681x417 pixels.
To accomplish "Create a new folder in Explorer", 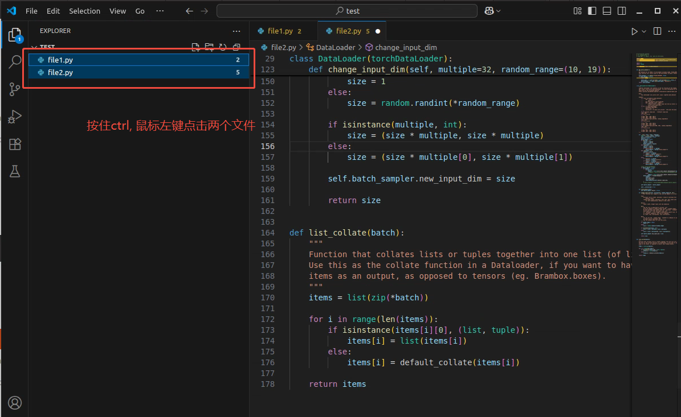I will coord(209,47).
